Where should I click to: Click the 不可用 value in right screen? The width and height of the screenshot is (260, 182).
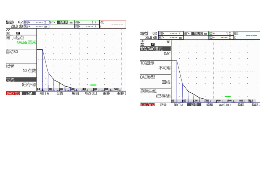pos(164,68)
